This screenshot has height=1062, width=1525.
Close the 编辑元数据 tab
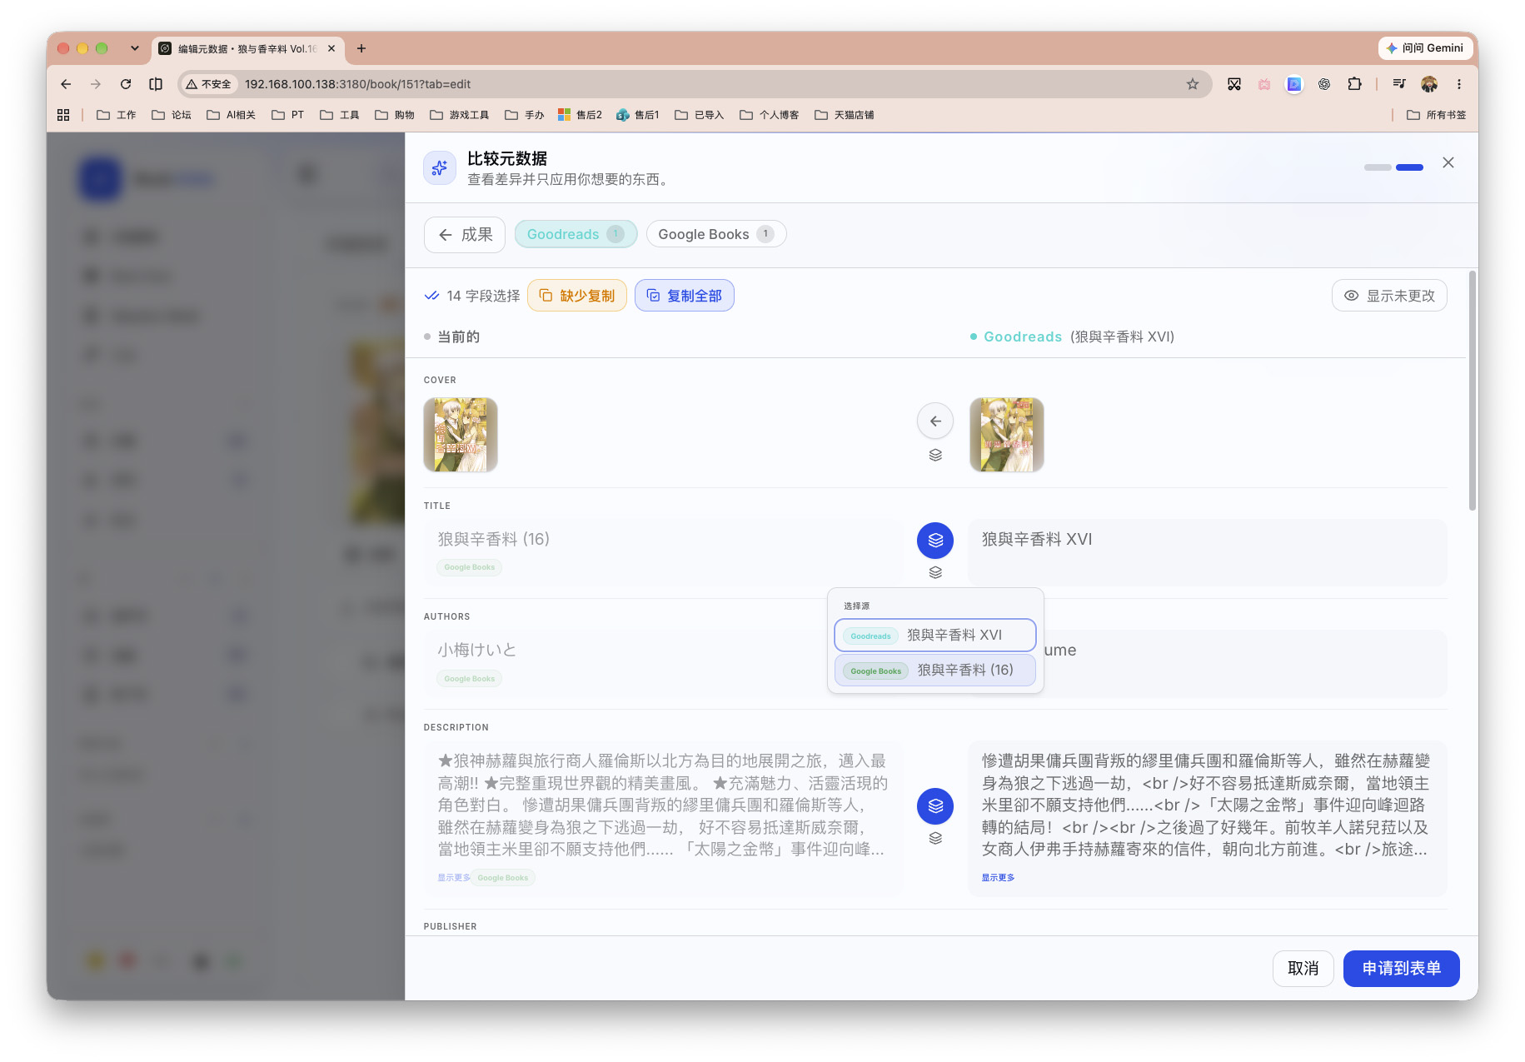click(331, 48)
